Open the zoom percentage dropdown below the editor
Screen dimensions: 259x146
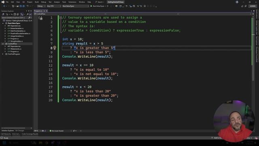coord(38,131)
